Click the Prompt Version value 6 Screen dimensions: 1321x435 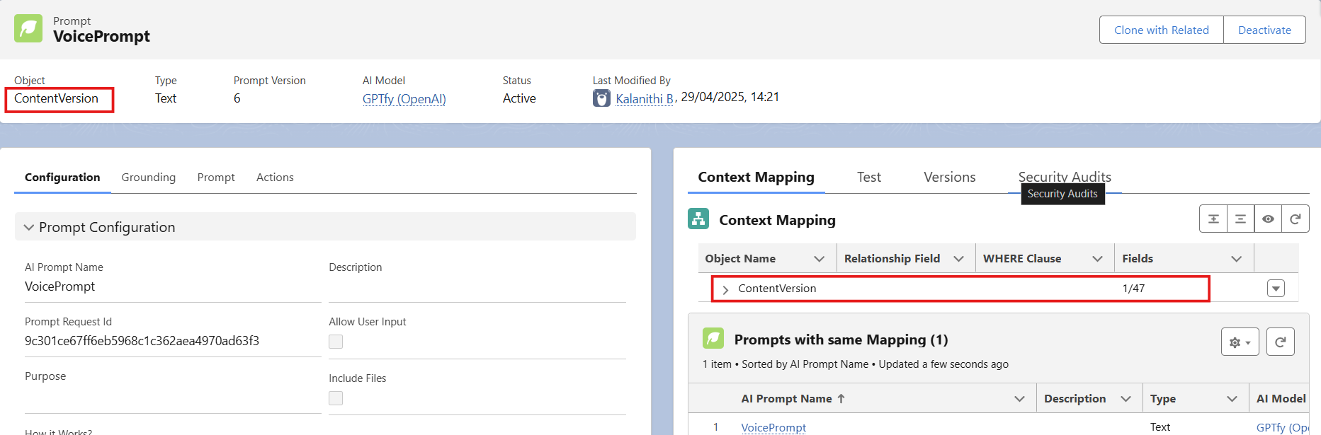pyautogui.click(x=237, y=98)
